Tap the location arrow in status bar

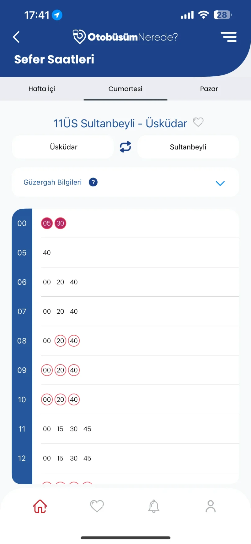click(x=57, y=15)
